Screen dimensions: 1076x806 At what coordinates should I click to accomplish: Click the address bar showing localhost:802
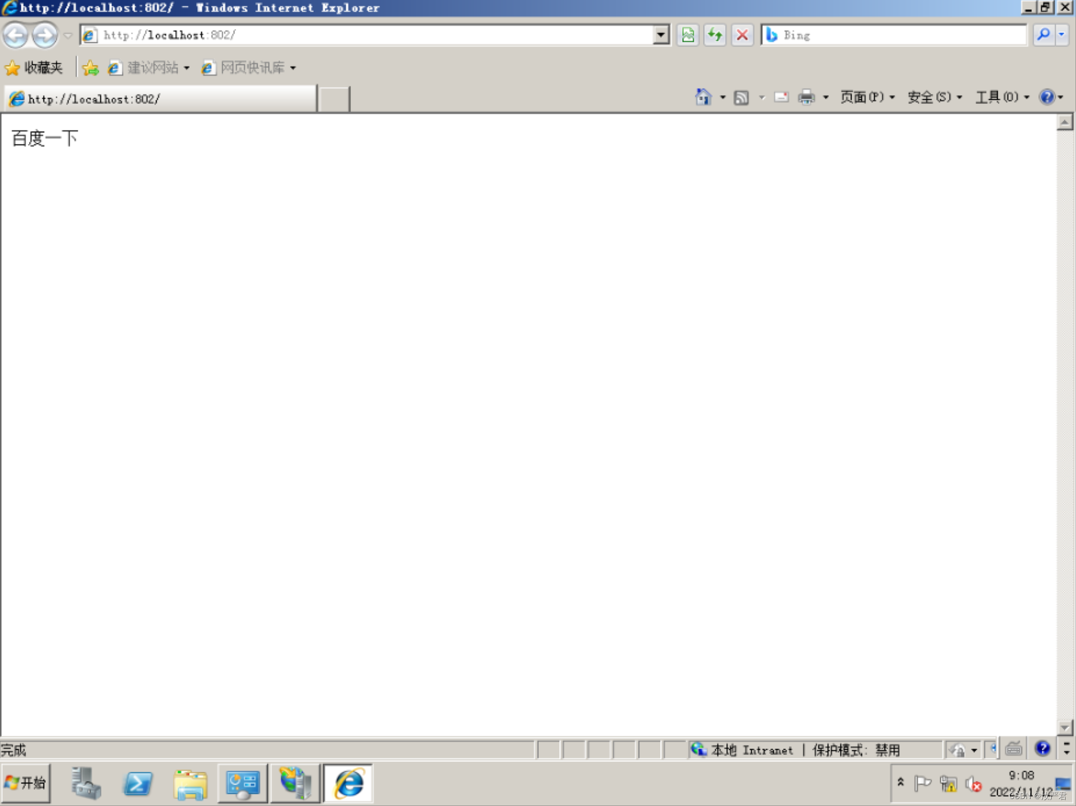[374, 35]
